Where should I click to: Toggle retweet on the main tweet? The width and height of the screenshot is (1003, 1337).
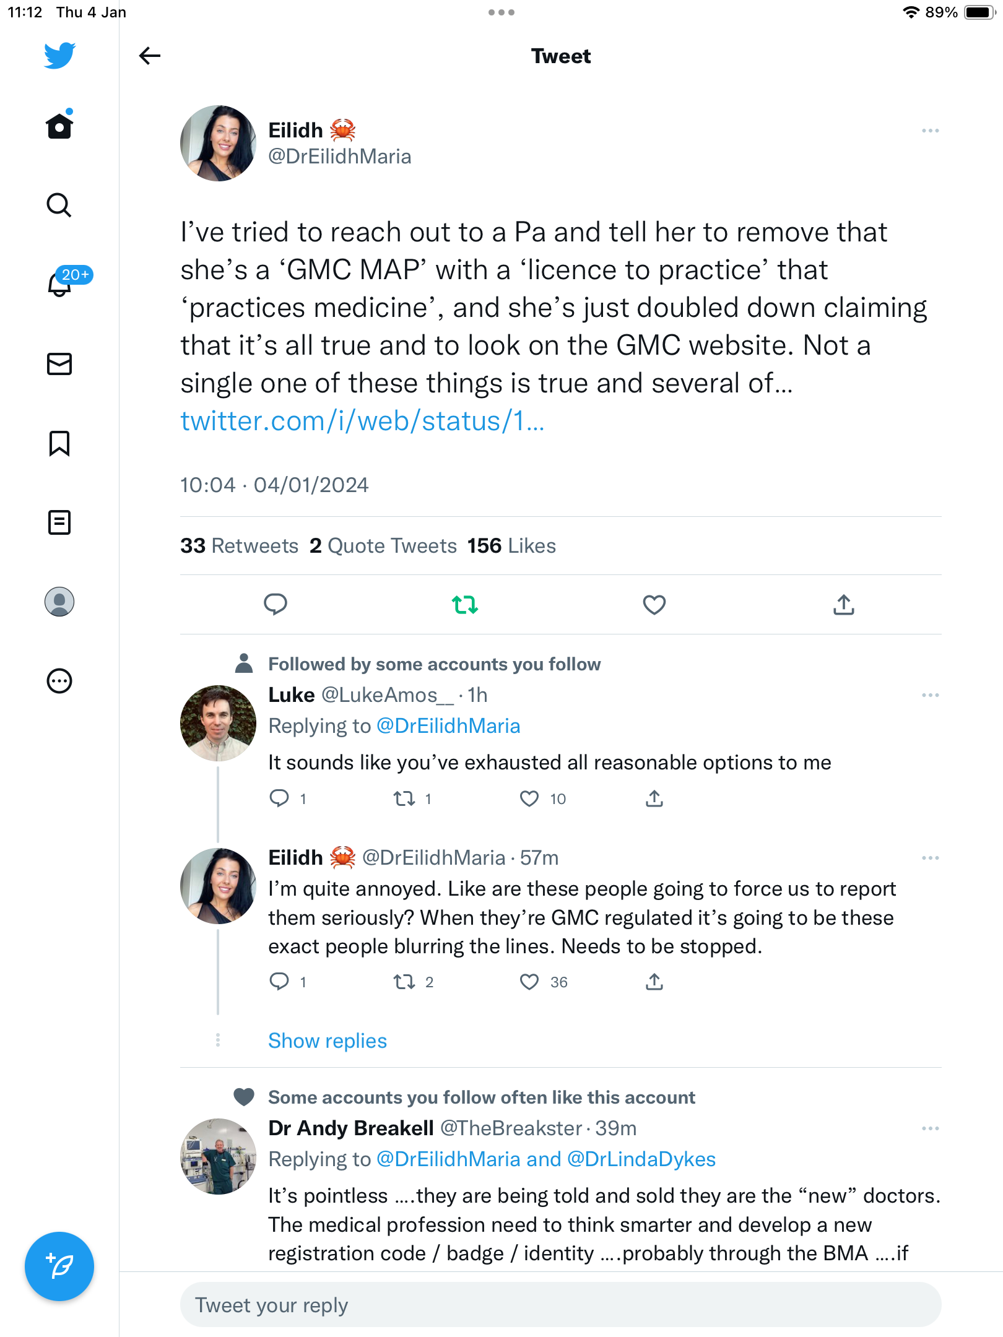click(x=465, y=605)
